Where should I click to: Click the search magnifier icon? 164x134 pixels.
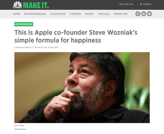point(141,4)
